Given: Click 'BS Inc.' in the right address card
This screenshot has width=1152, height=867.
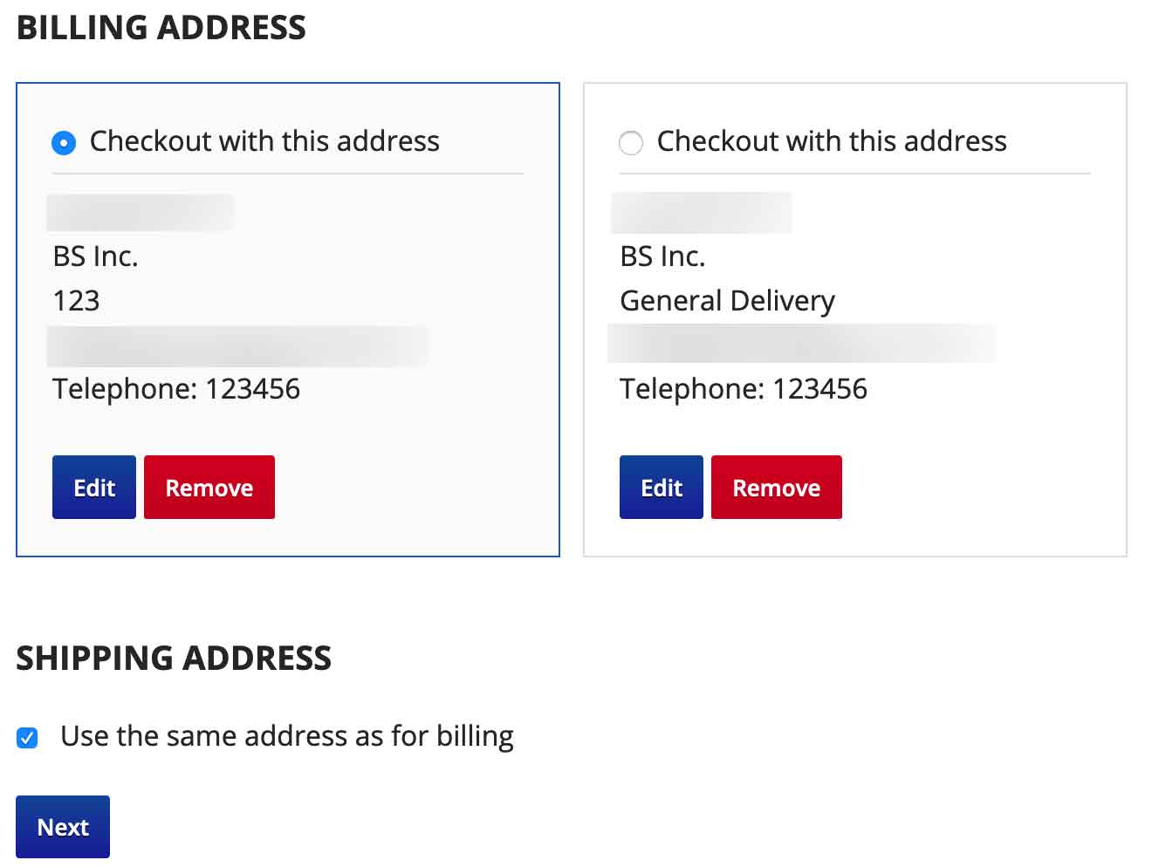Looking at the screenshot, I should coord(663,256).
